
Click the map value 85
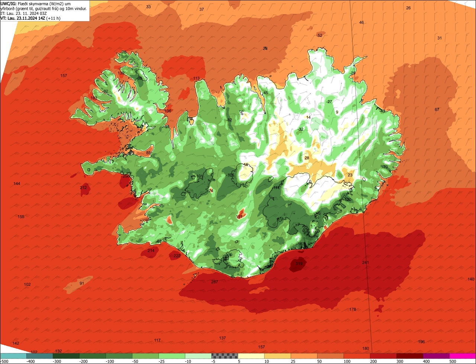click(x=148, y=153)
